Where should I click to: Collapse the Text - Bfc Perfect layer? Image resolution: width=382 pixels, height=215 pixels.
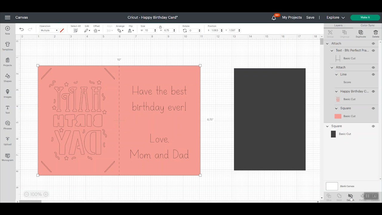(332, 50)
